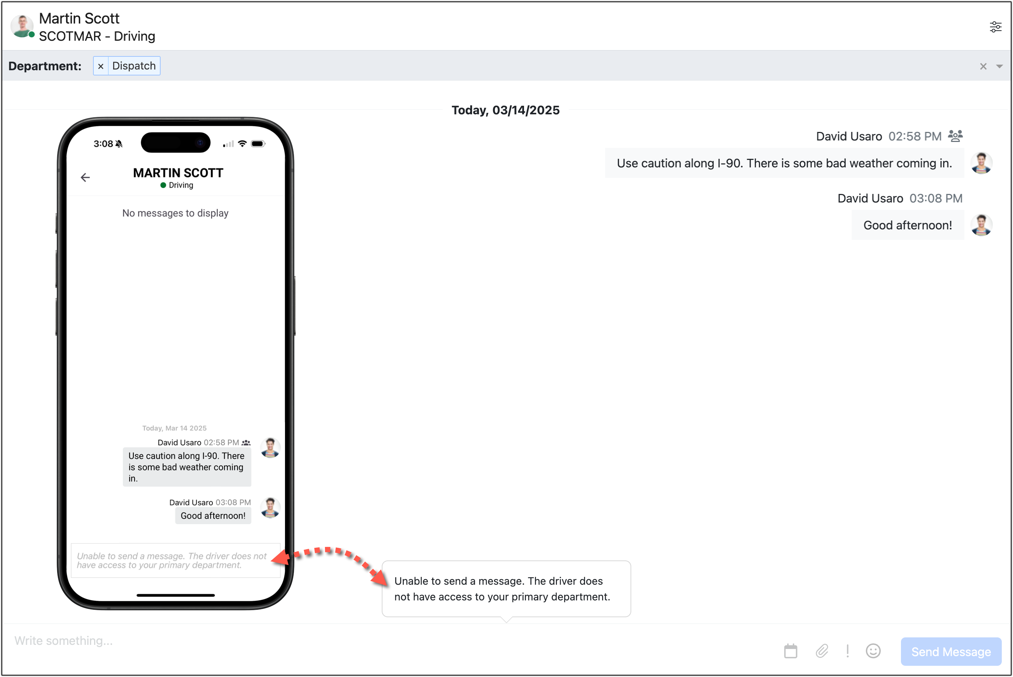Expand the Department selection dropdown
The width and height of the screenshot is (1013, 677).
(1000, 66)
